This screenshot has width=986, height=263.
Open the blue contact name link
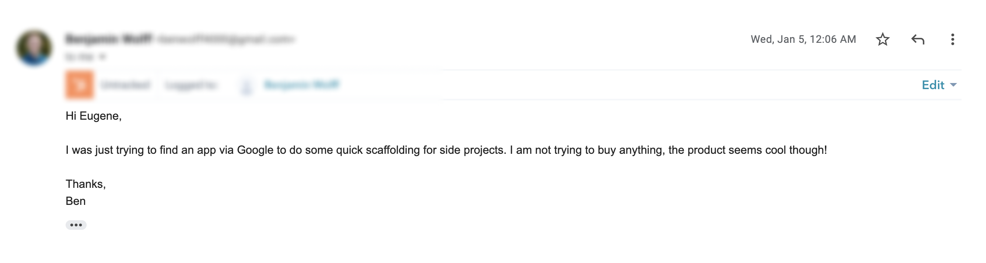click(x=302, y=84)
